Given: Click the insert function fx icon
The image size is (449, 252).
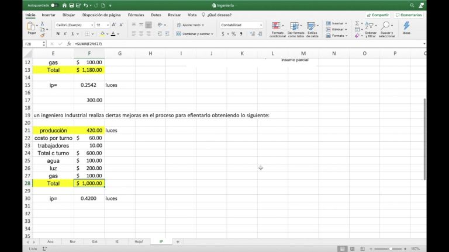Looking at the screenshot, I should [x=70, y=44].
